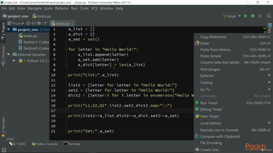Open the Structure sidebar tool window
Screen dimensions: 273x153
pos(3,56)
